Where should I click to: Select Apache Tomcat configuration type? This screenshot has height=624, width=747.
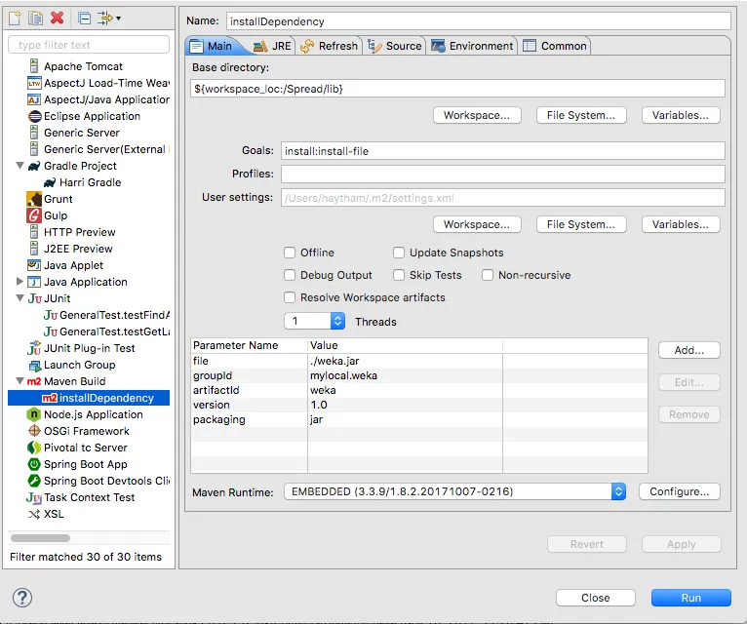(83, 66)
